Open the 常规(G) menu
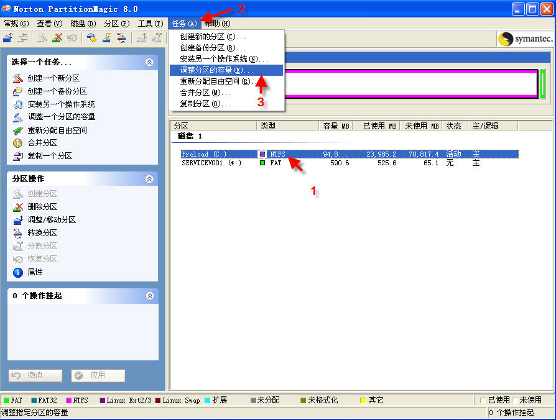Viewport: 556px width, 420px height. pos(16,24)
